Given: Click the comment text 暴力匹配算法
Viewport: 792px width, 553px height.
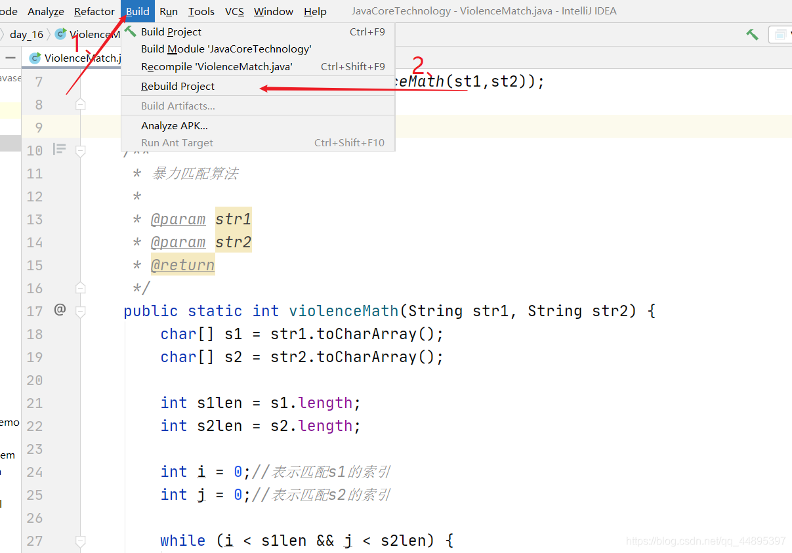Looking at the screenshot, I should [194, 173].
